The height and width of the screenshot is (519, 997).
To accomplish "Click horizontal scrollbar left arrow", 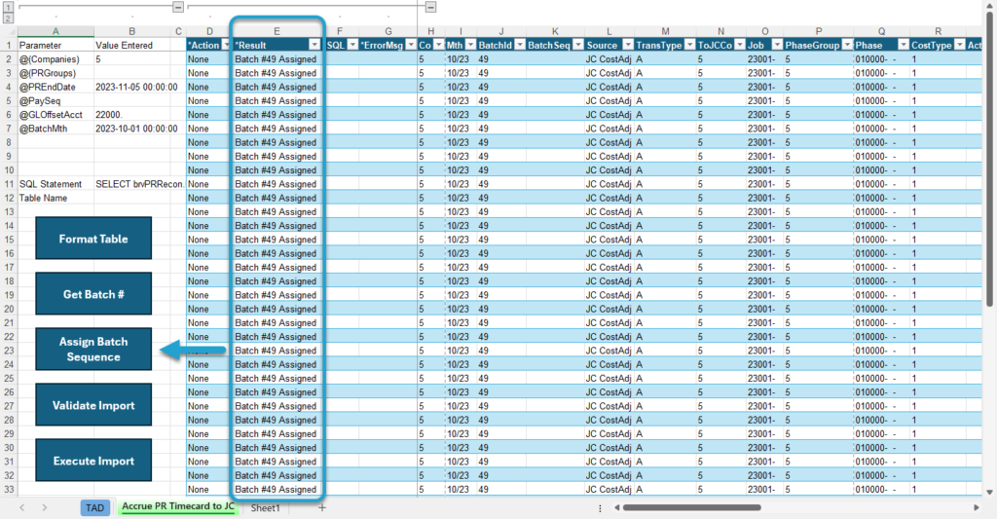I will [x=616, y=507].
